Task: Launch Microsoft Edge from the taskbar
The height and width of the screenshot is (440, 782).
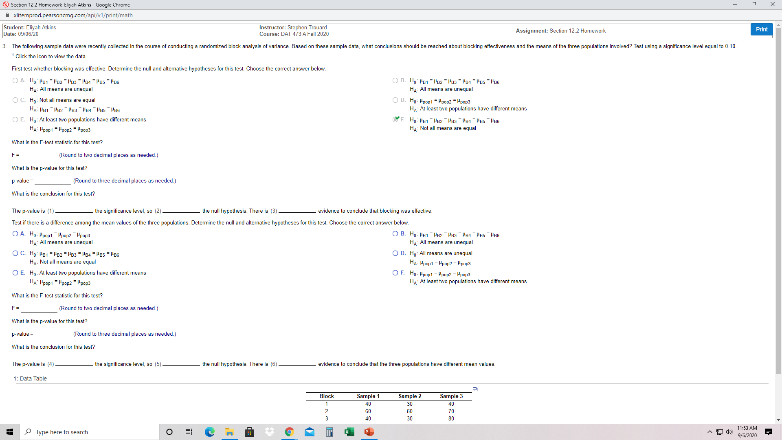Action: (x=209, y=432)
